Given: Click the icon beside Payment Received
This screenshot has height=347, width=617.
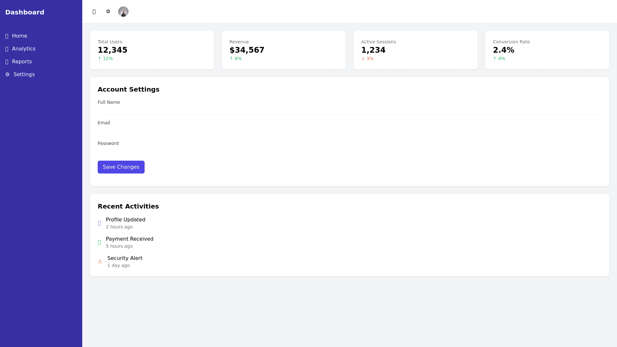Looking at the screenshot, I should [x=99, y=242].
